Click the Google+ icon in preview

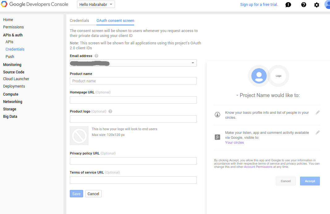(218, 137)
